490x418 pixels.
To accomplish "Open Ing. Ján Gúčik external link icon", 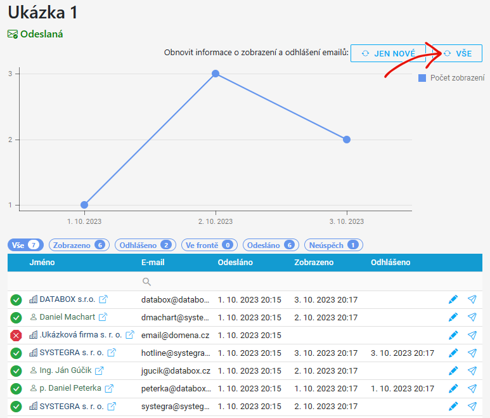I will coord(100,370).
